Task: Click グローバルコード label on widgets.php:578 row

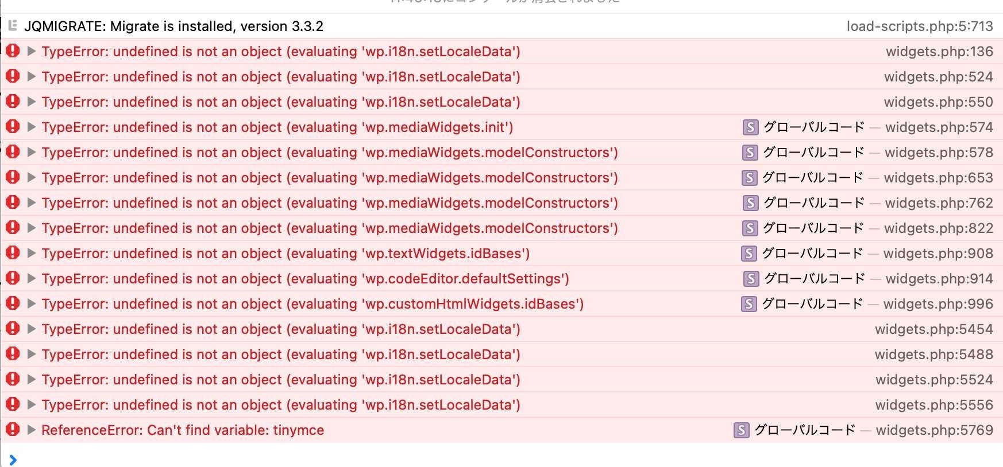Action: 813,153
